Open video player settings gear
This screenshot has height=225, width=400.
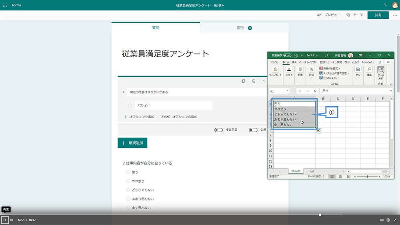click(x=388, y=220)
